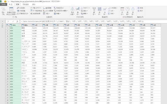Click the 列のピボット (Pivot Column) button
Viewport: 167px width, 104px height.
(x=59, y=8)
